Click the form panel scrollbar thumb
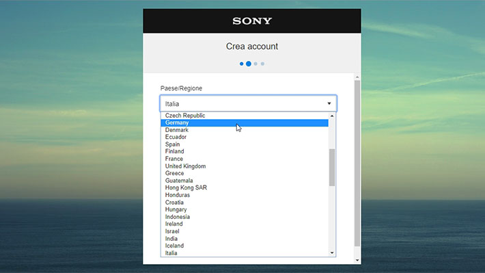 point(357,164)
